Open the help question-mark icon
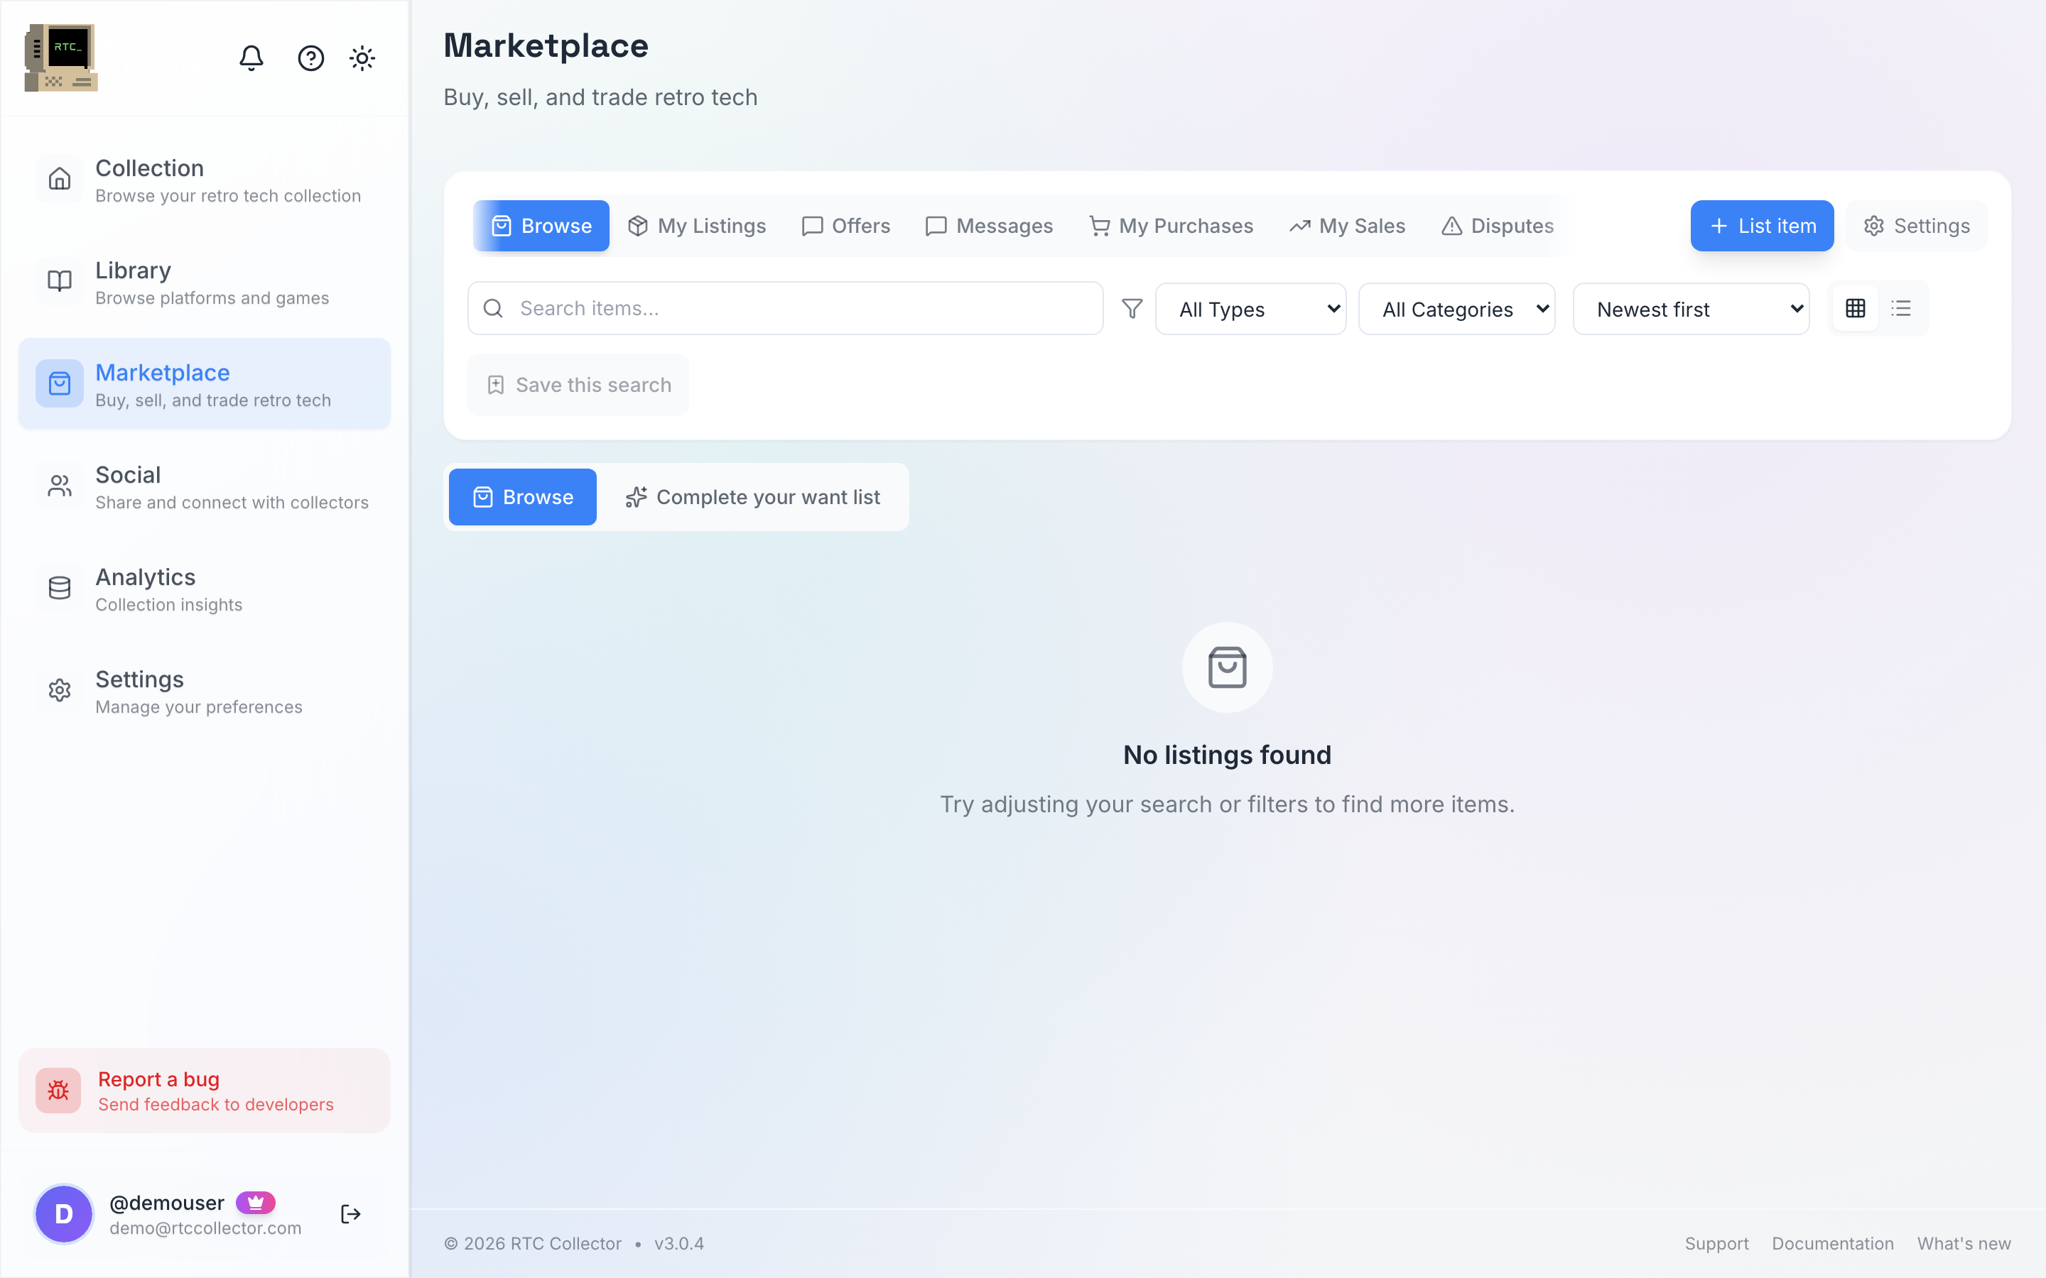2046x1278 pixels. [311, 58]
